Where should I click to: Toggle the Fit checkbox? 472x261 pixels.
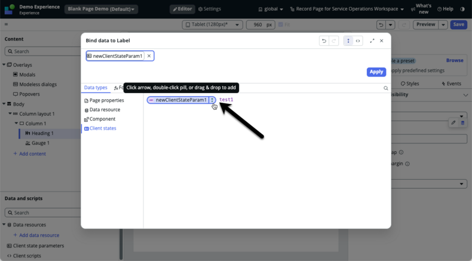click(281, 24)
